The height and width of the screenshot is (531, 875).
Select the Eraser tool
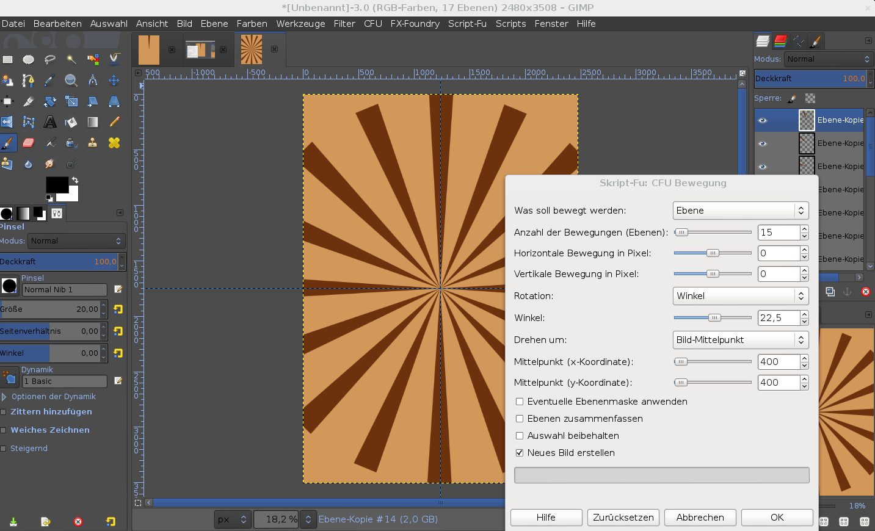click(x=29, y=143)
